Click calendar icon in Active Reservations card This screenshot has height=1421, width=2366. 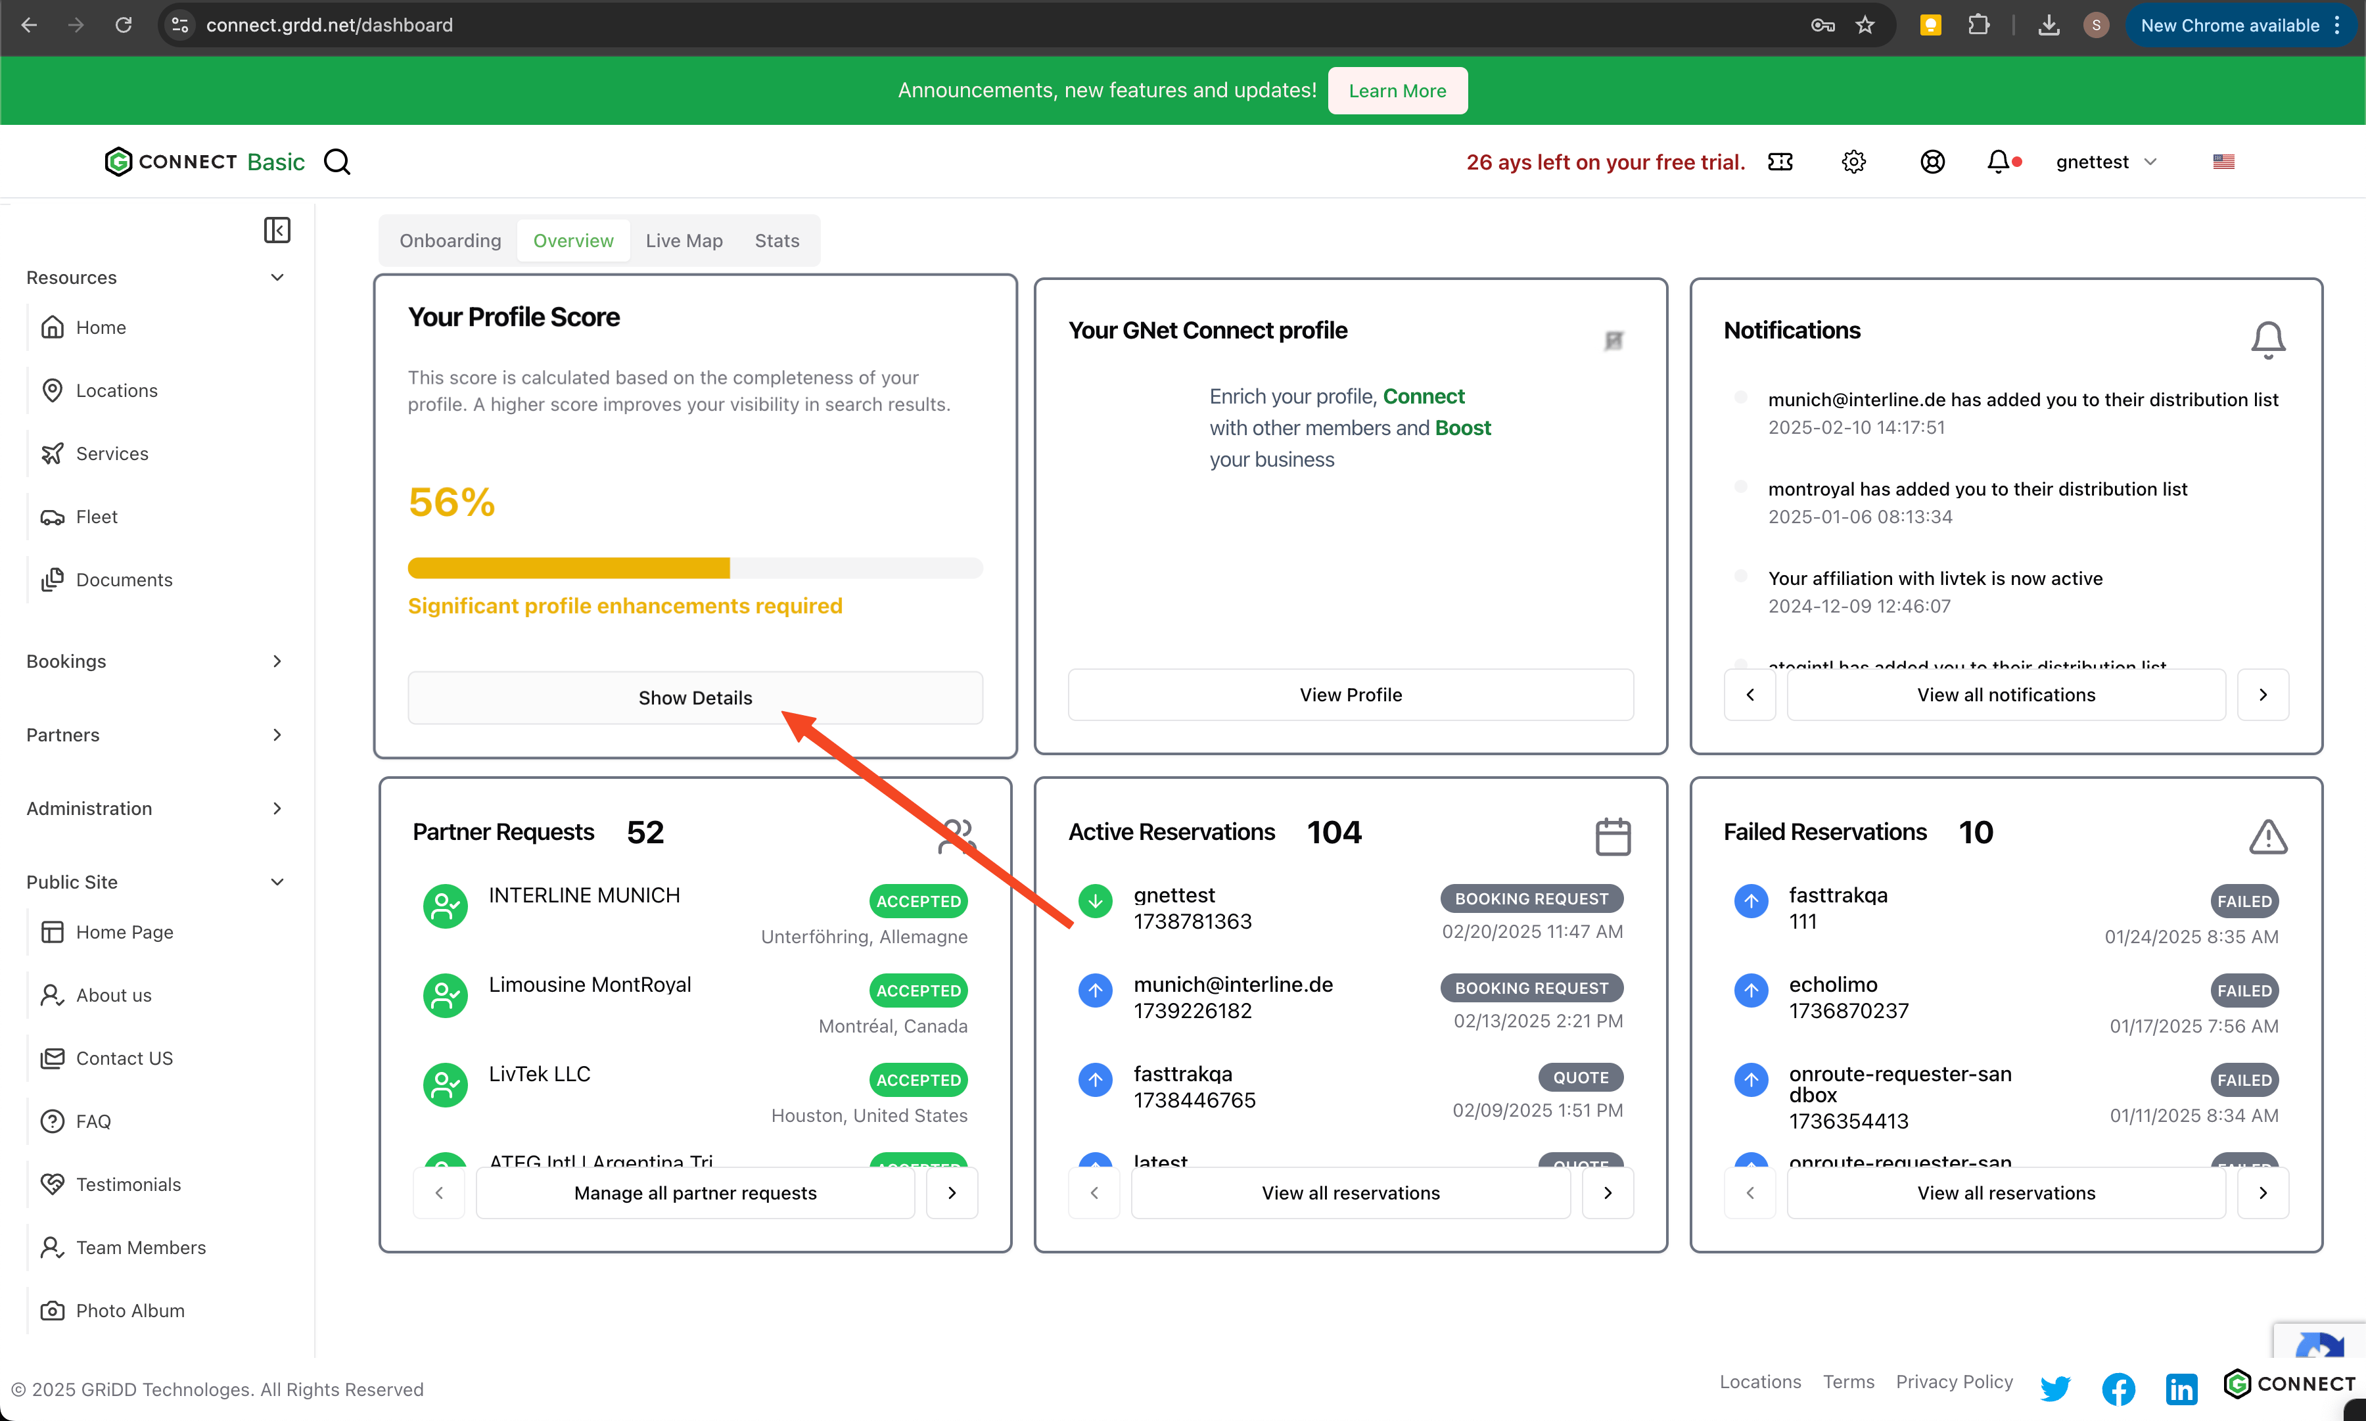click(1612, 836)
